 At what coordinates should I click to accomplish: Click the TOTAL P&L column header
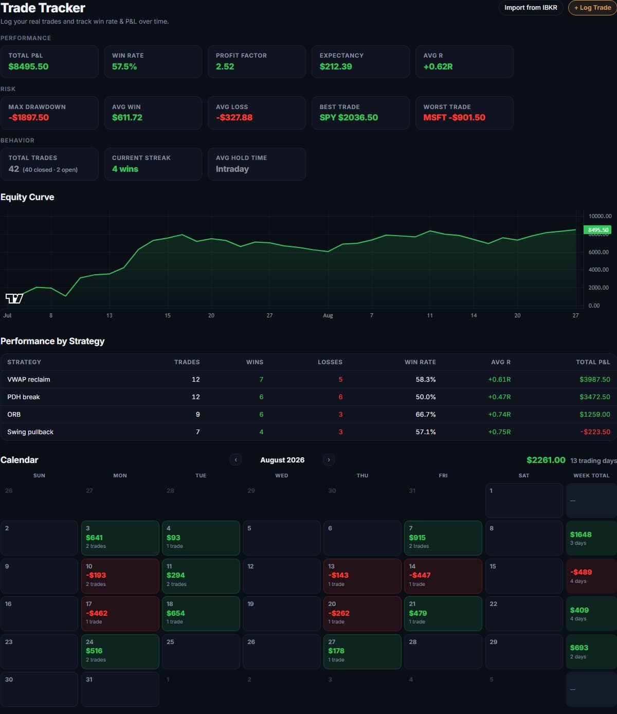pyautogui.click(x=593, y=362)
